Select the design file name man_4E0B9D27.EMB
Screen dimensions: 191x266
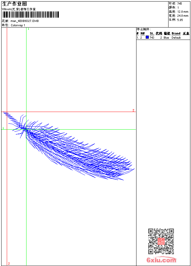pyautogui.click(x=25, y=21)
